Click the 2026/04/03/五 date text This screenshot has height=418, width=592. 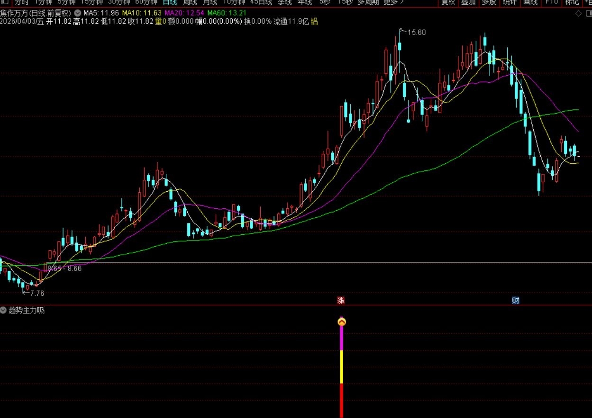[x=22, y=22]
